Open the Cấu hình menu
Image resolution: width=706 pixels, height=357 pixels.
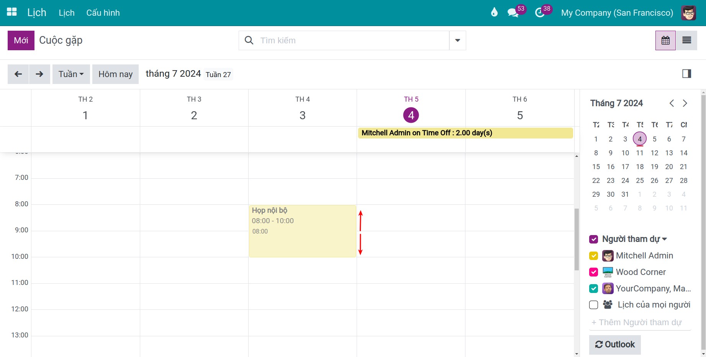tap(103, 13)
